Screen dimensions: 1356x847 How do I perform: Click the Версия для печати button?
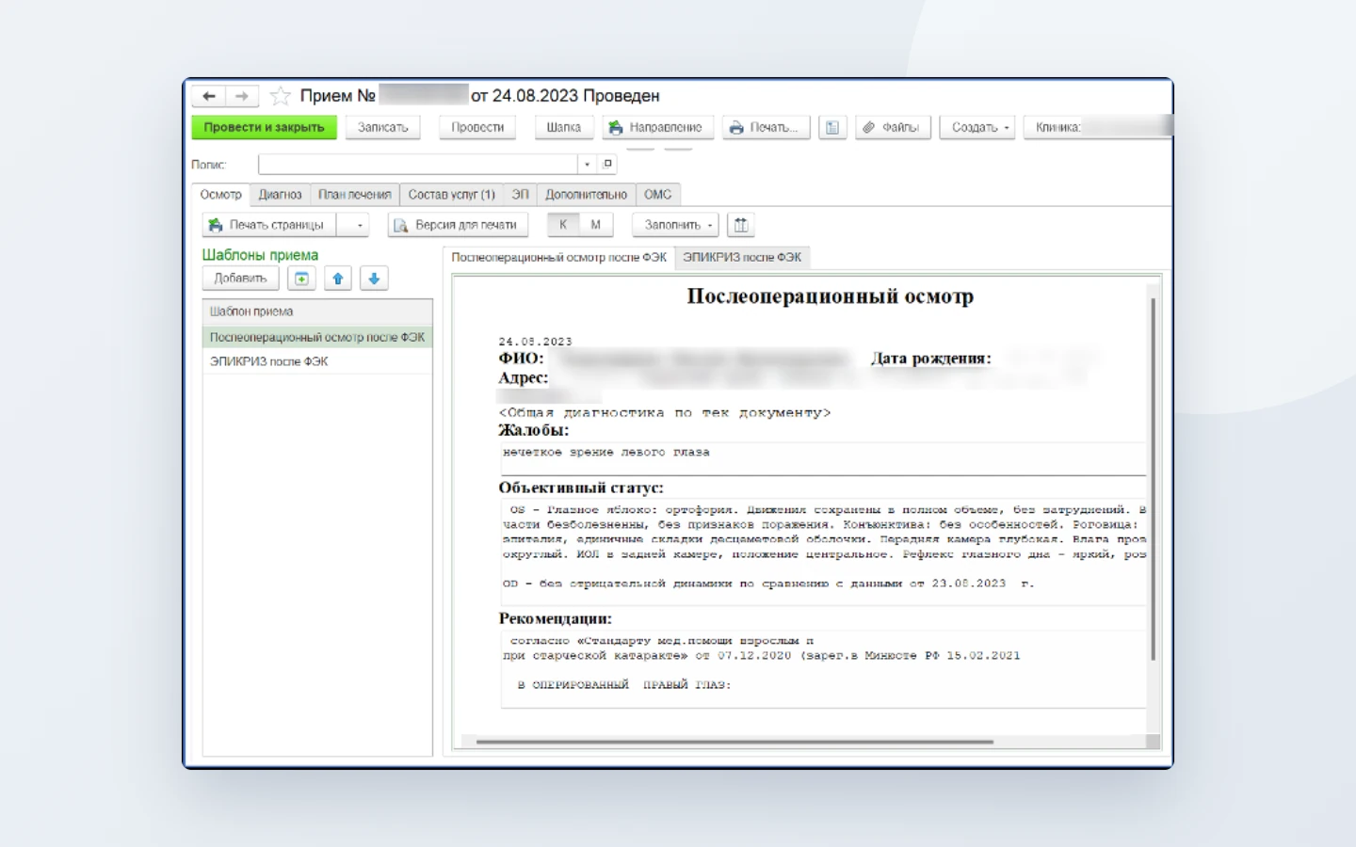pos(458,225)
